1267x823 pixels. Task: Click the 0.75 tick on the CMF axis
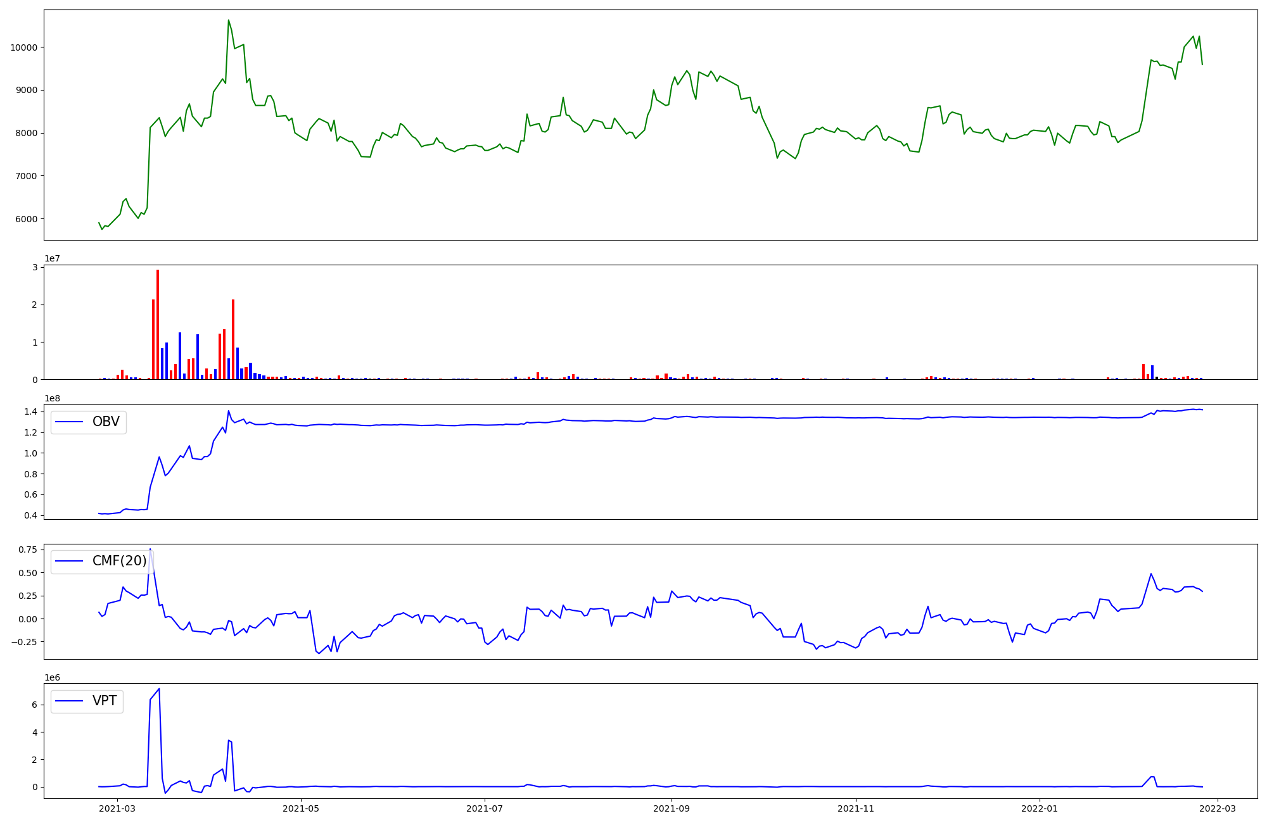[27, 550]
